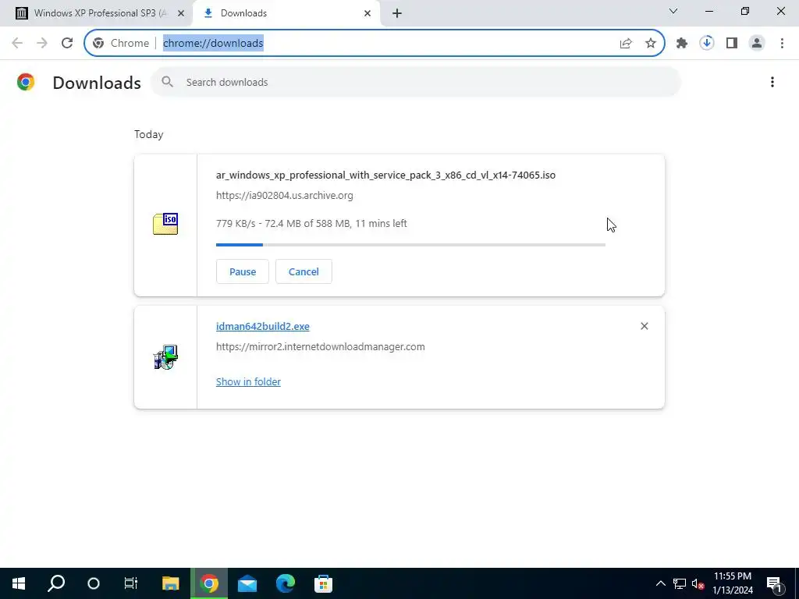Image resolution: width=799 pixels, height=599 pixels.
Task: Click the browser forward arrow
Action: pyautogui.click(x=42, y=43)
